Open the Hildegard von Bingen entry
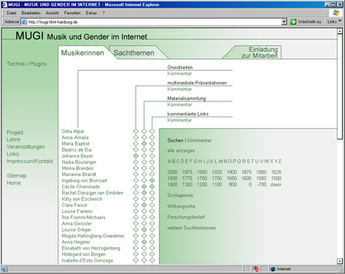The height and width of the screenshot is (274, 345). coord(83,254)
